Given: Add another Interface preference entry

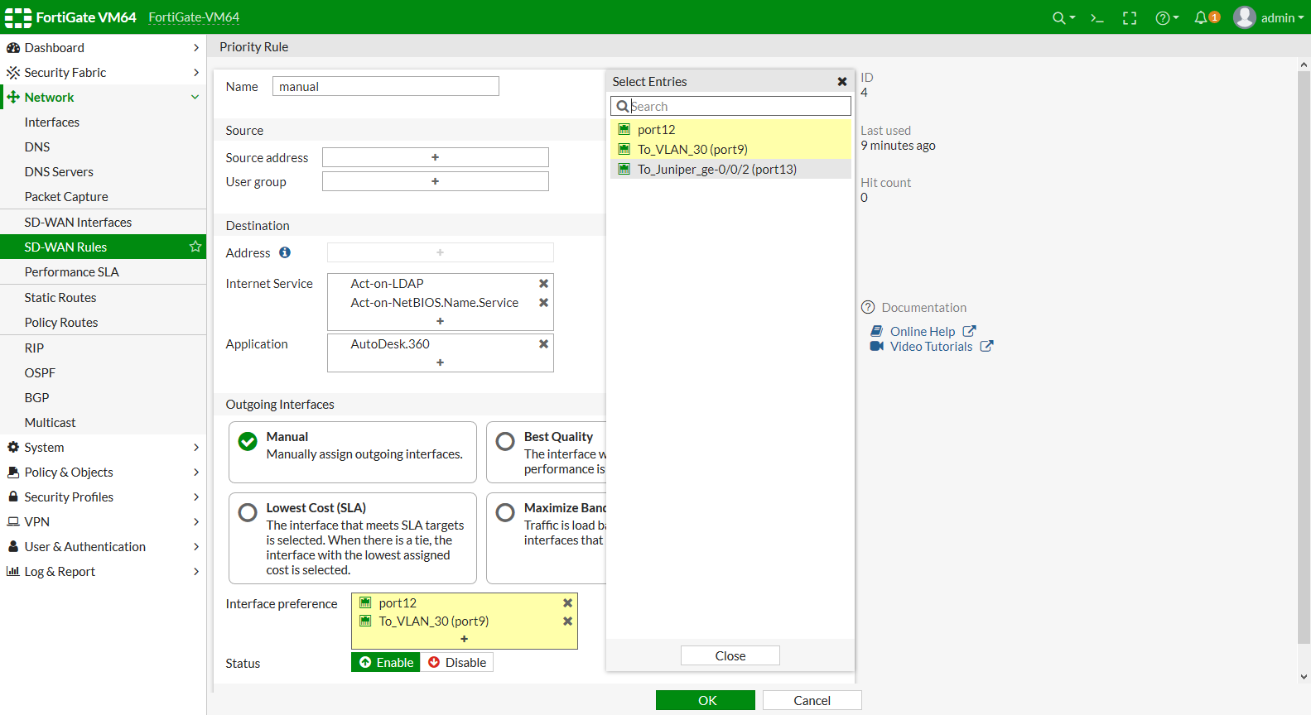Looking at the screenshot, I should [x=465, y=639].
